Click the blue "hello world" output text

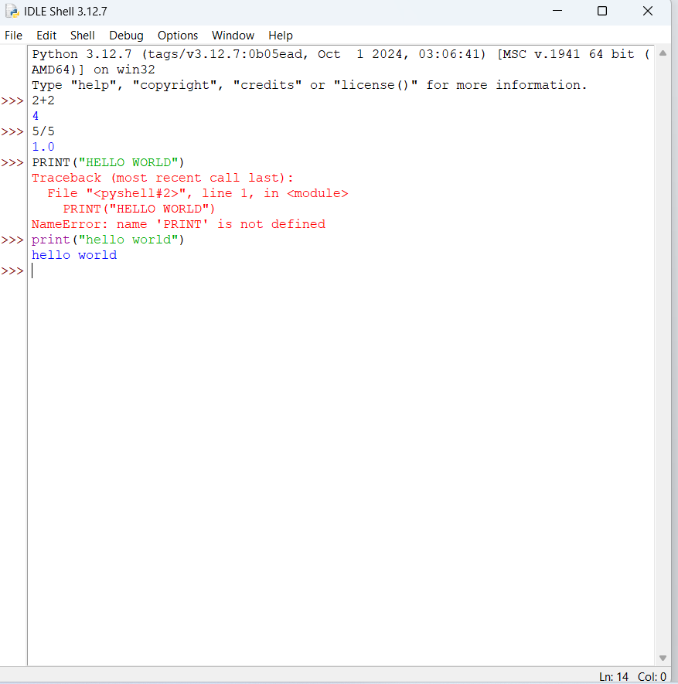coord(74,255)
